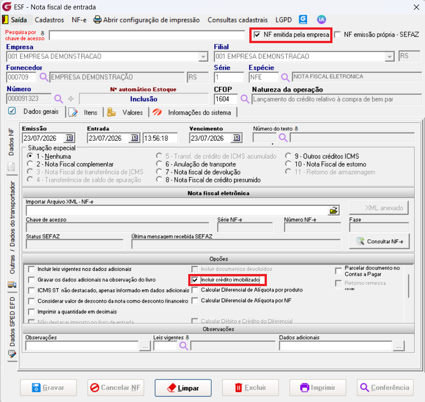Click the Gravar button

click(x=48, y=388)
